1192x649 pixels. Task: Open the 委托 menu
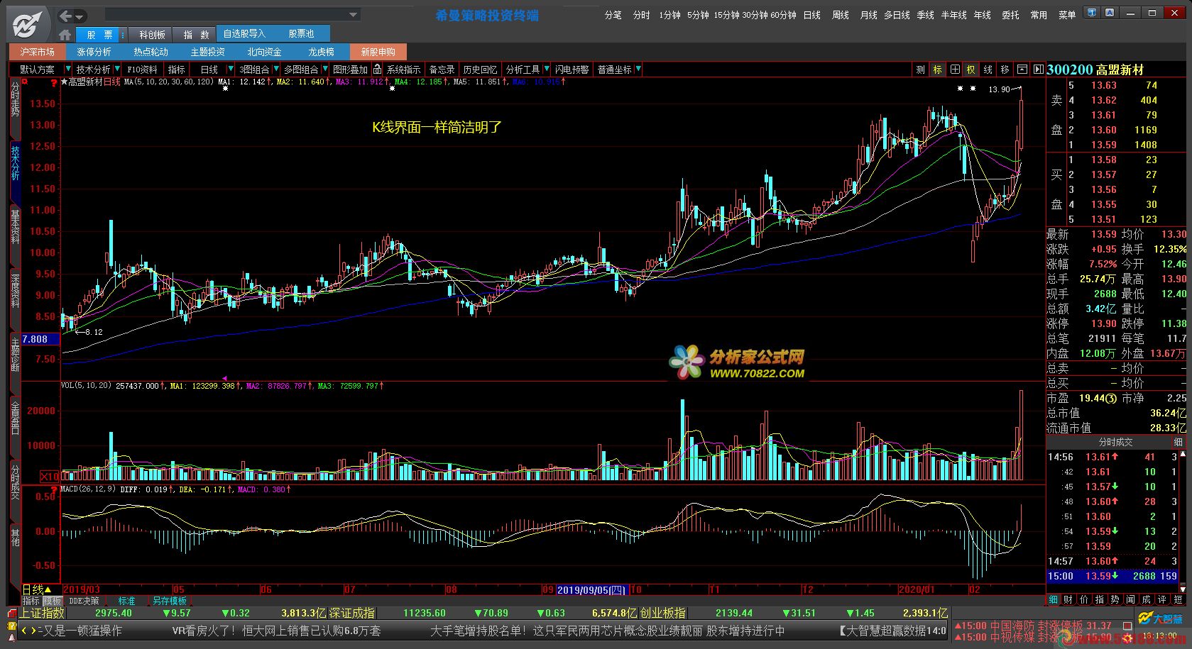pos(1010,15)
